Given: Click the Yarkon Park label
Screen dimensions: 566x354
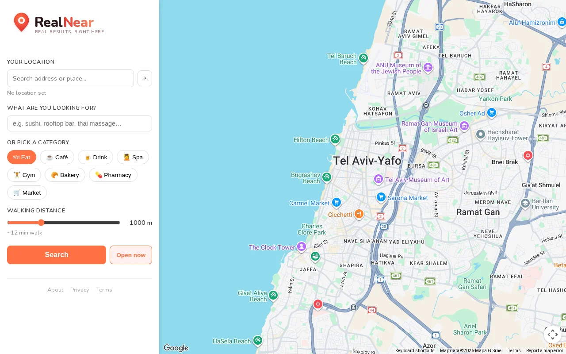Looking at the screenshot, I should (495, 99).
